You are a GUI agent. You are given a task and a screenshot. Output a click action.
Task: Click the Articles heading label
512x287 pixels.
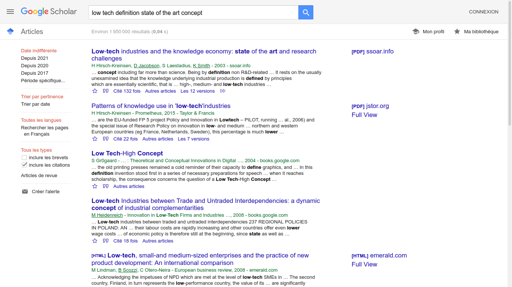coord(32,31)
